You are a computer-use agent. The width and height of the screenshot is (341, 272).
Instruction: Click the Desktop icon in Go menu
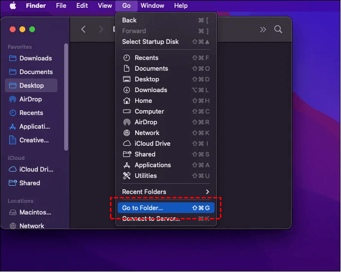126,79
